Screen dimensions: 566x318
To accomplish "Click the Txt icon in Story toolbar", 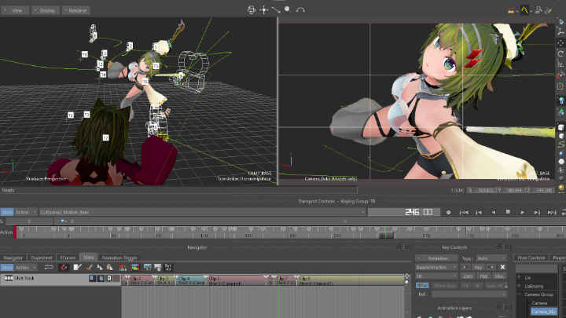I will [168, 267].
